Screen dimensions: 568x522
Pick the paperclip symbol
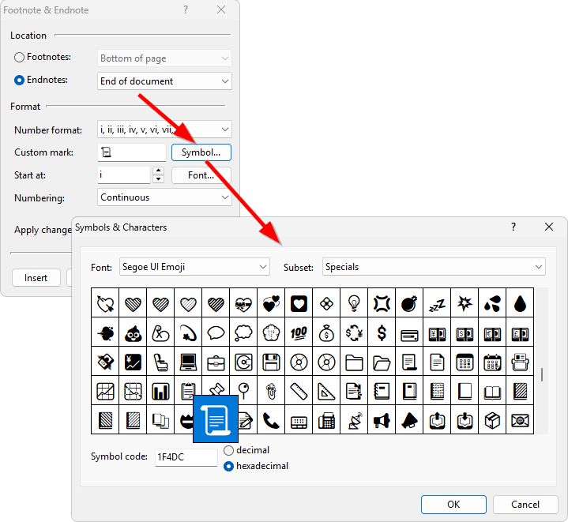tap(271, 391)
